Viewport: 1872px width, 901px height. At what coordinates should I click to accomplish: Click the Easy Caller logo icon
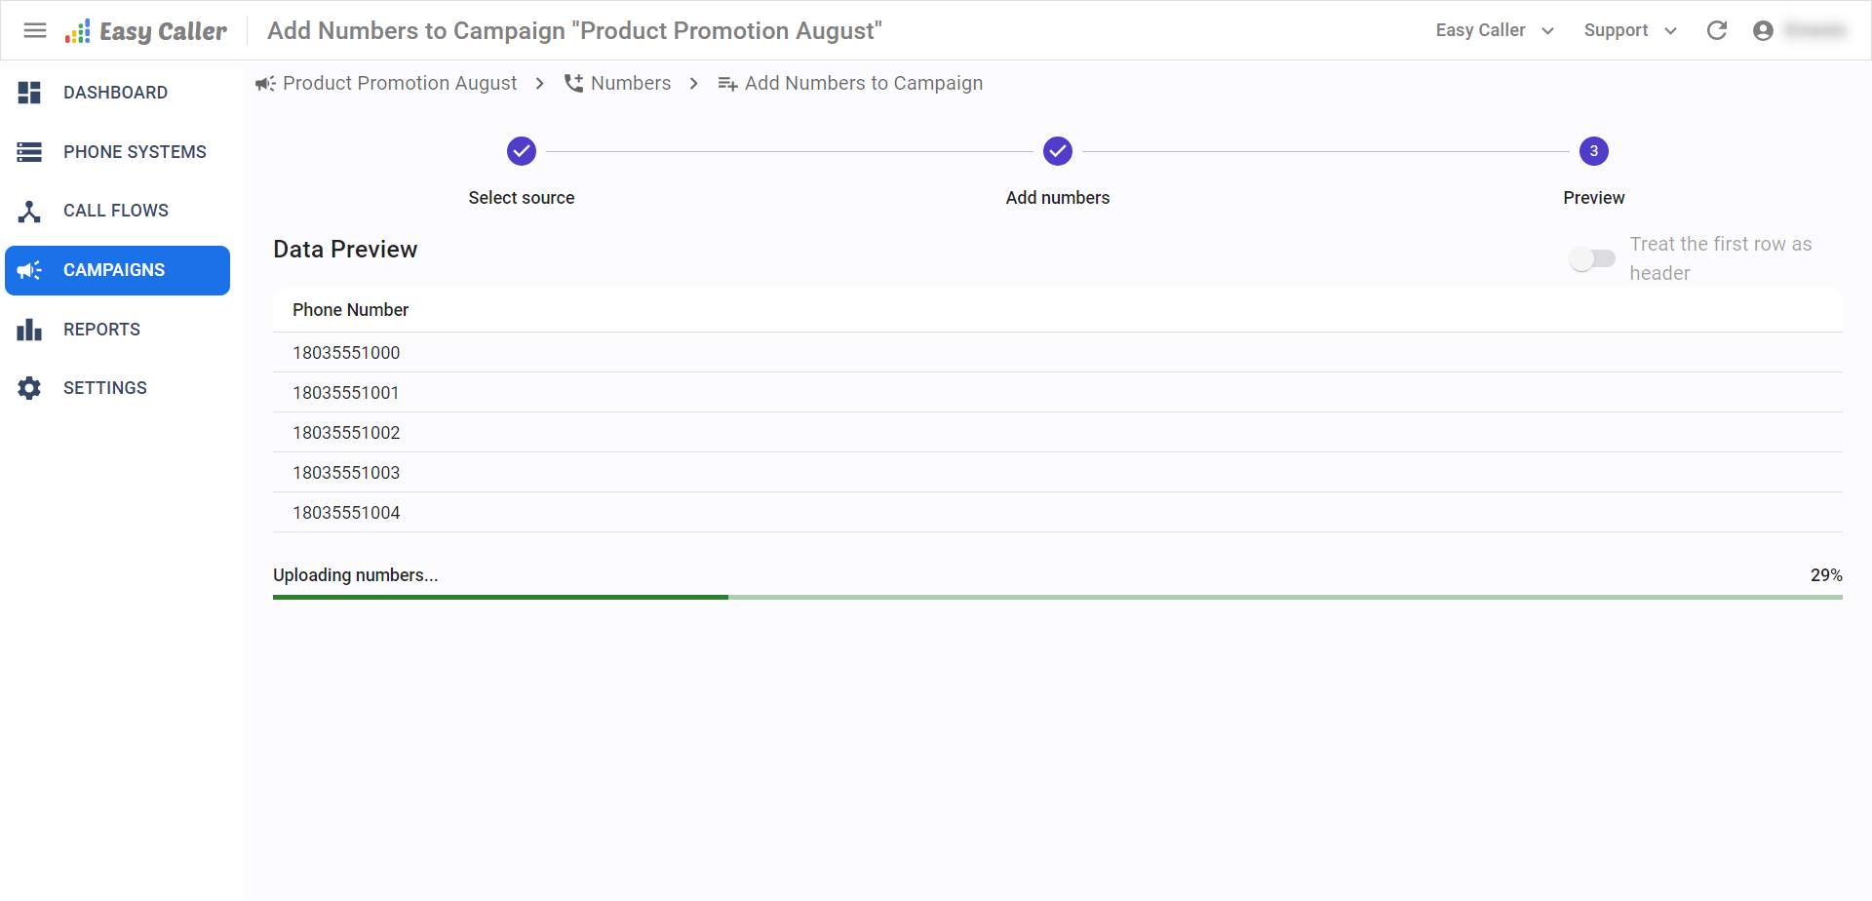pos(78,31)
